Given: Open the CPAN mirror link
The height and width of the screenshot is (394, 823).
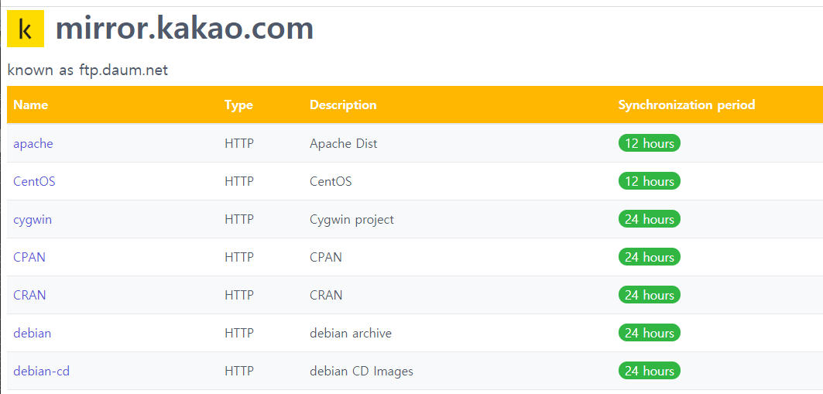Looking at the screenshot, I should [29, 257].
